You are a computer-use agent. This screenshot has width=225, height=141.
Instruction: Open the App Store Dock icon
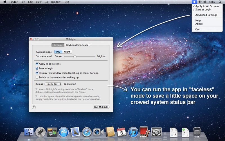tap(64, 132)
